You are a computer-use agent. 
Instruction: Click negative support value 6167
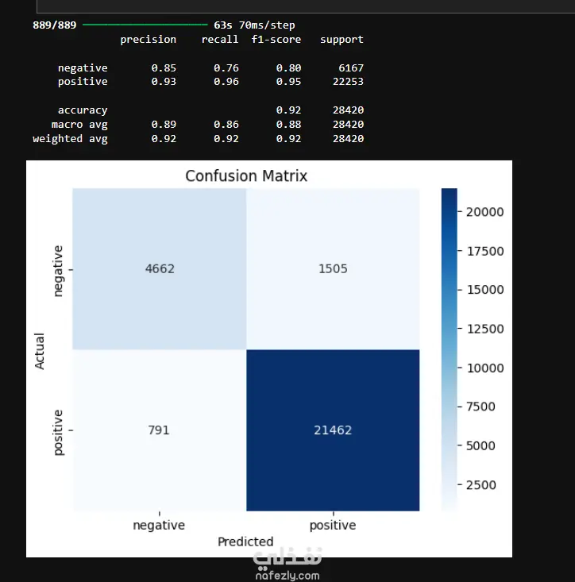(351, 68)
